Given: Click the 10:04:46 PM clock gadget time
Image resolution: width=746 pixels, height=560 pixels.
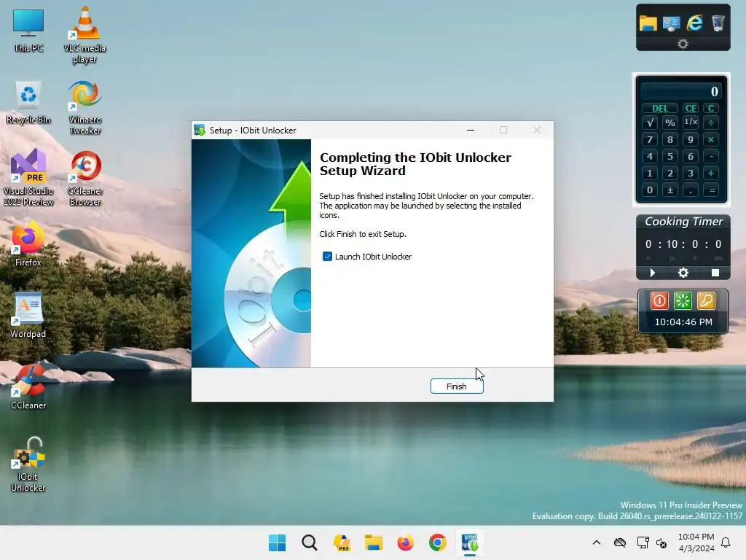Looking at the screenshot, I should 683,322.
